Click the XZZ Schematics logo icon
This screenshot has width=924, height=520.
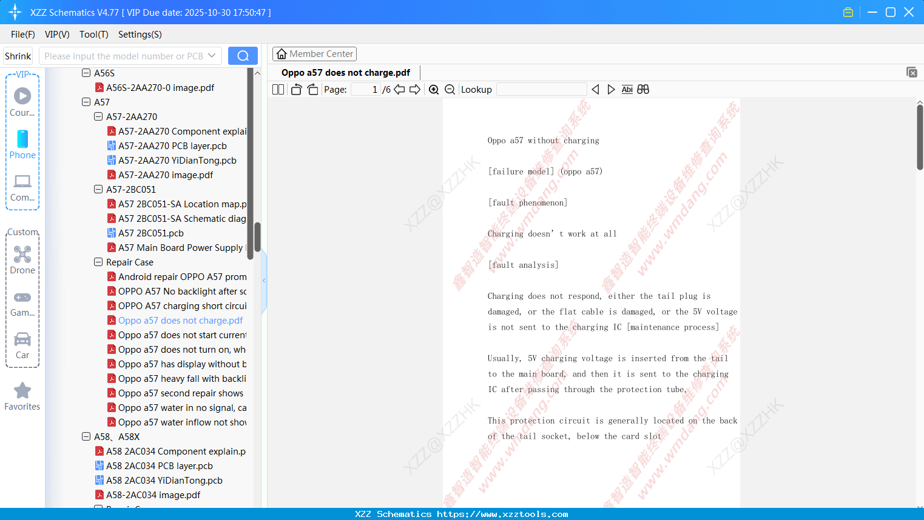pyautogui.click(x=15, y=12)
